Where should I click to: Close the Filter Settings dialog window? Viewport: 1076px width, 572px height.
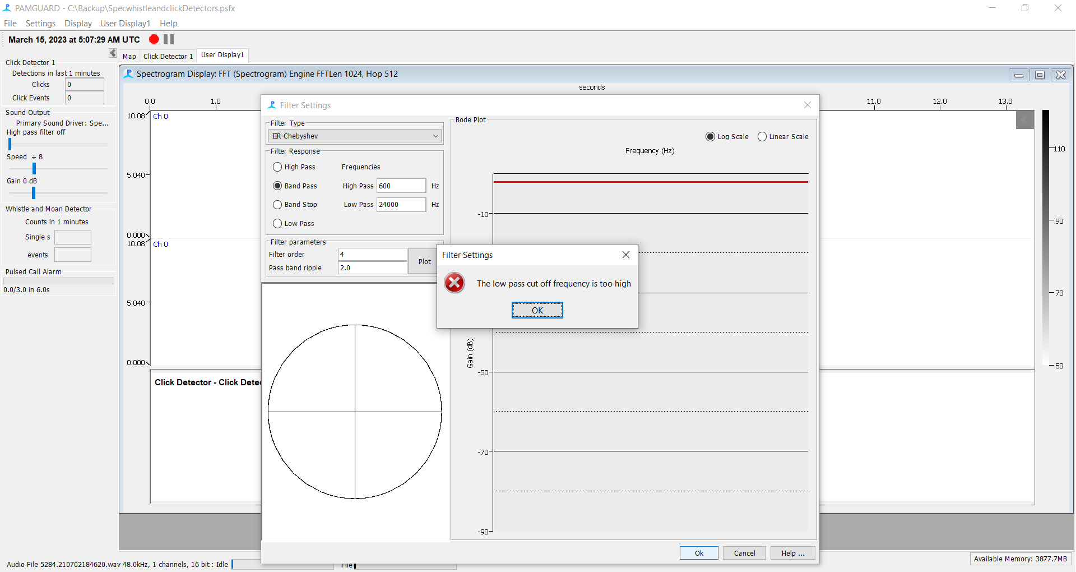click(x=808, y=105)
